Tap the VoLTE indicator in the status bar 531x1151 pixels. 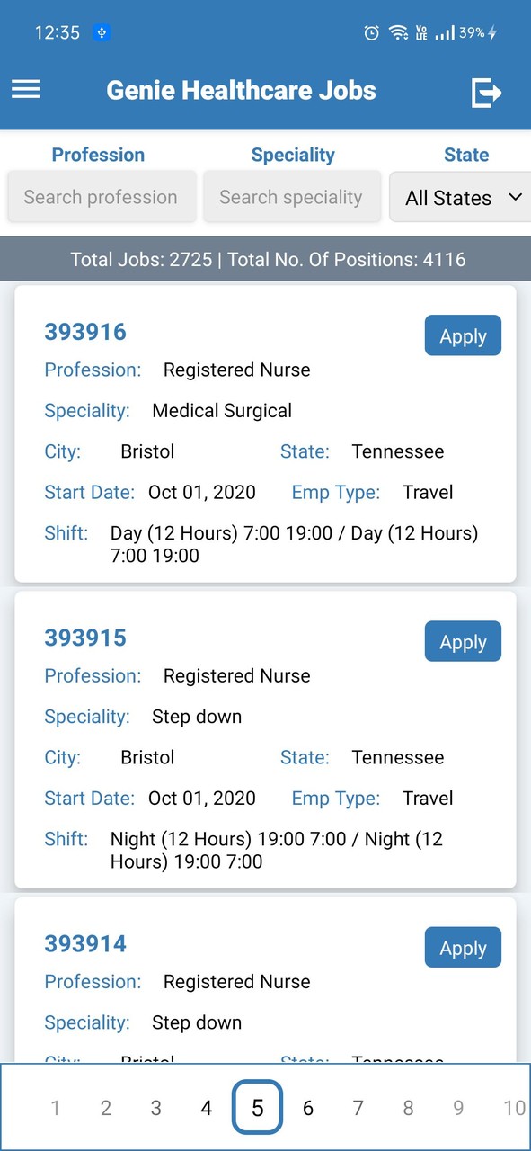pos(420,32)
